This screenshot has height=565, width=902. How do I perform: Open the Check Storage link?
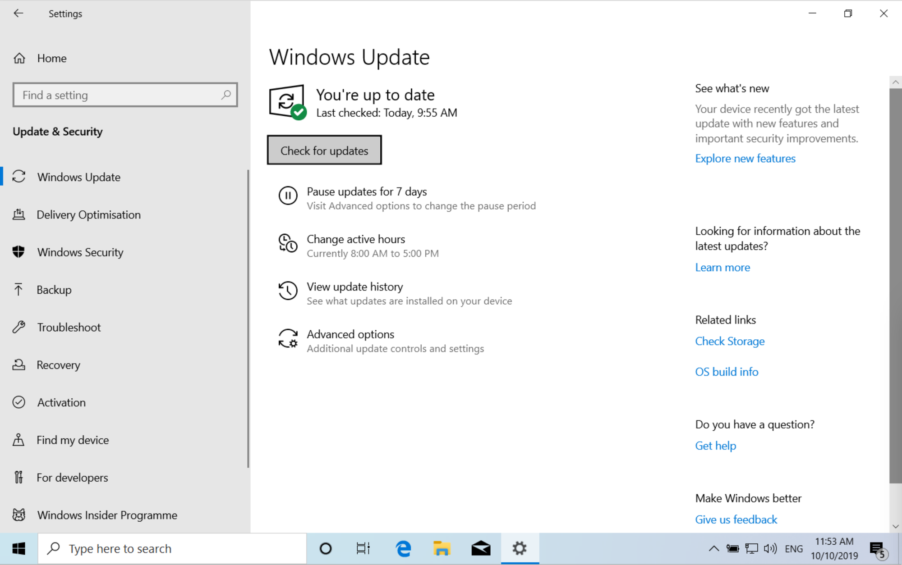click(x=730, y=341)
